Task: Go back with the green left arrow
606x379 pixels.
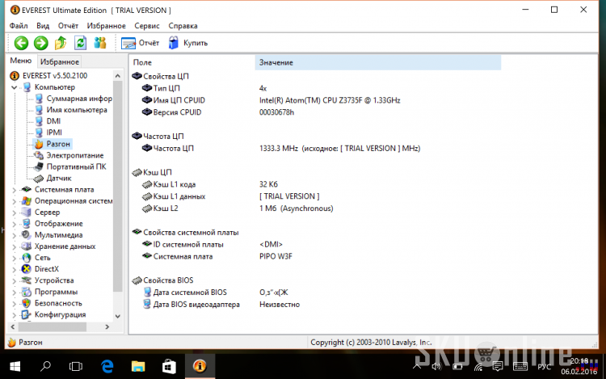Action: (x=21, y=43)
